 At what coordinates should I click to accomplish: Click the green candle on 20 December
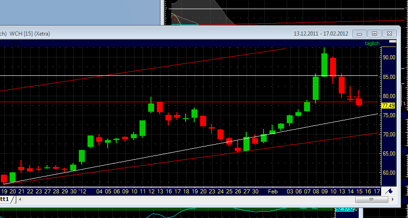13,177
